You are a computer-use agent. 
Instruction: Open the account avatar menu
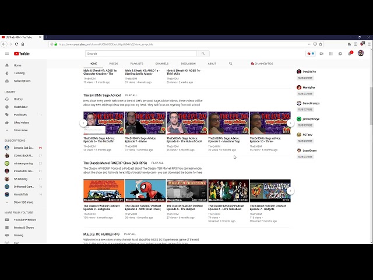click(x=361, y=53)
